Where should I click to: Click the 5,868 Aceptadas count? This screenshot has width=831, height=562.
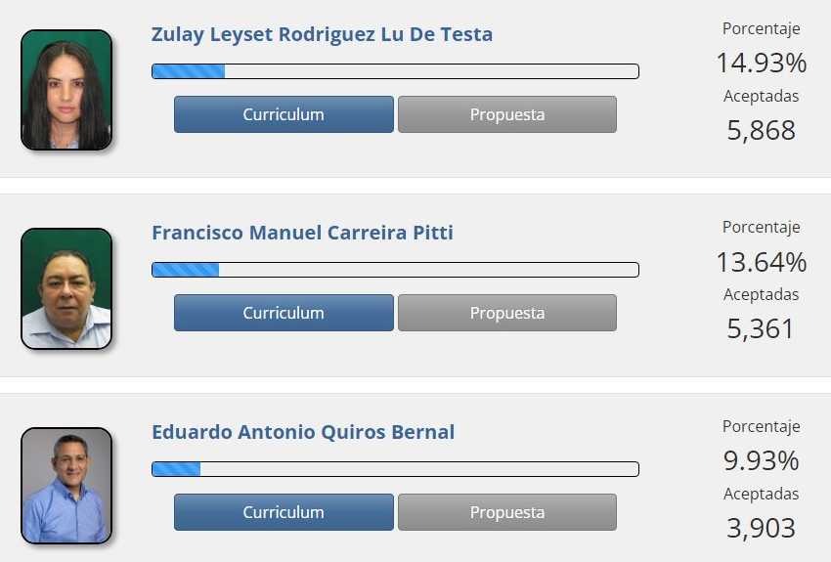coord(761,130)
